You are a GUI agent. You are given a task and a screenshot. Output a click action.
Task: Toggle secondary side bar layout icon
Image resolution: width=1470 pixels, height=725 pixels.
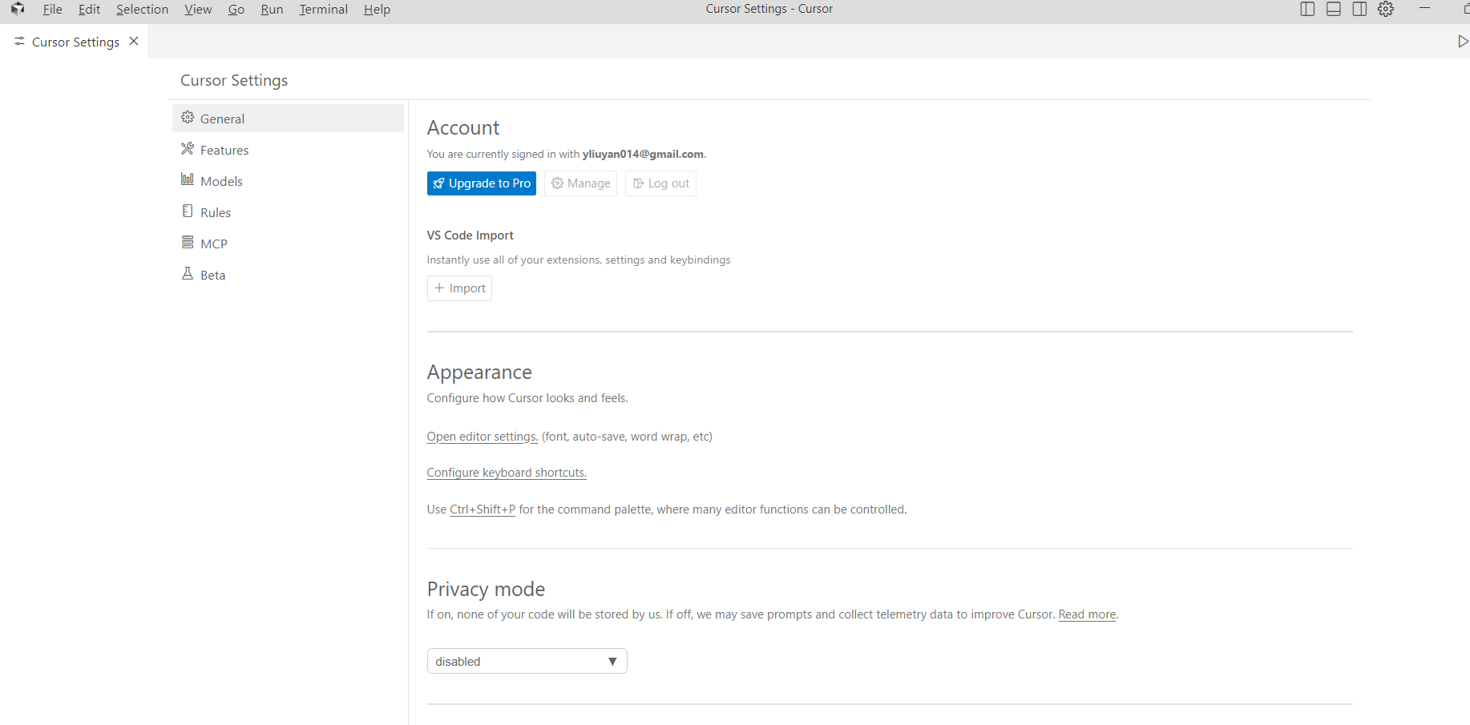click(x=1359, y=9)
